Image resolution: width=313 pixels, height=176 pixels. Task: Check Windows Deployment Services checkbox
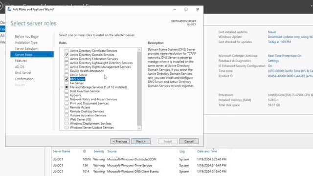tap(67, 124)
